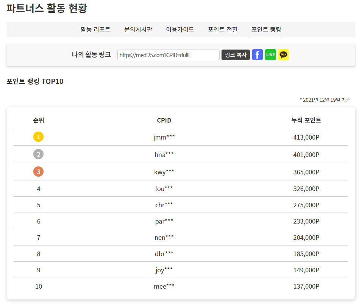
Task: Click rank number 8 in the table
Action: pyautogui.click(x=39, y=254)
